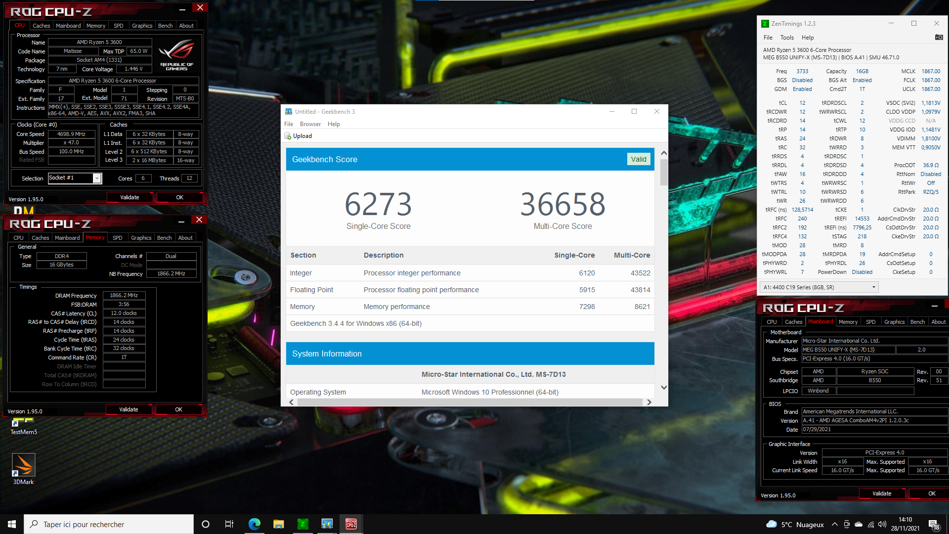
Task: Click the OneDrive cloud tray icon
Action: (x=859, y=525)
